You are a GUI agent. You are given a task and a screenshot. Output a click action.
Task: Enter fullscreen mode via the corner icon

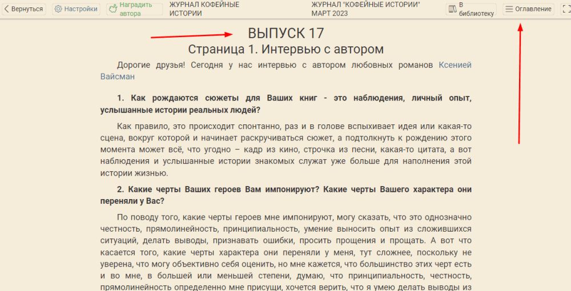[565, 9]
